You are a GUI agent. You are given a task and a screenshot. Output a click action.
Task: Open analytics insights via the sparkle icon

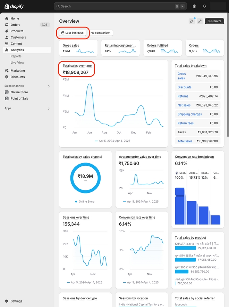(192, 21)
